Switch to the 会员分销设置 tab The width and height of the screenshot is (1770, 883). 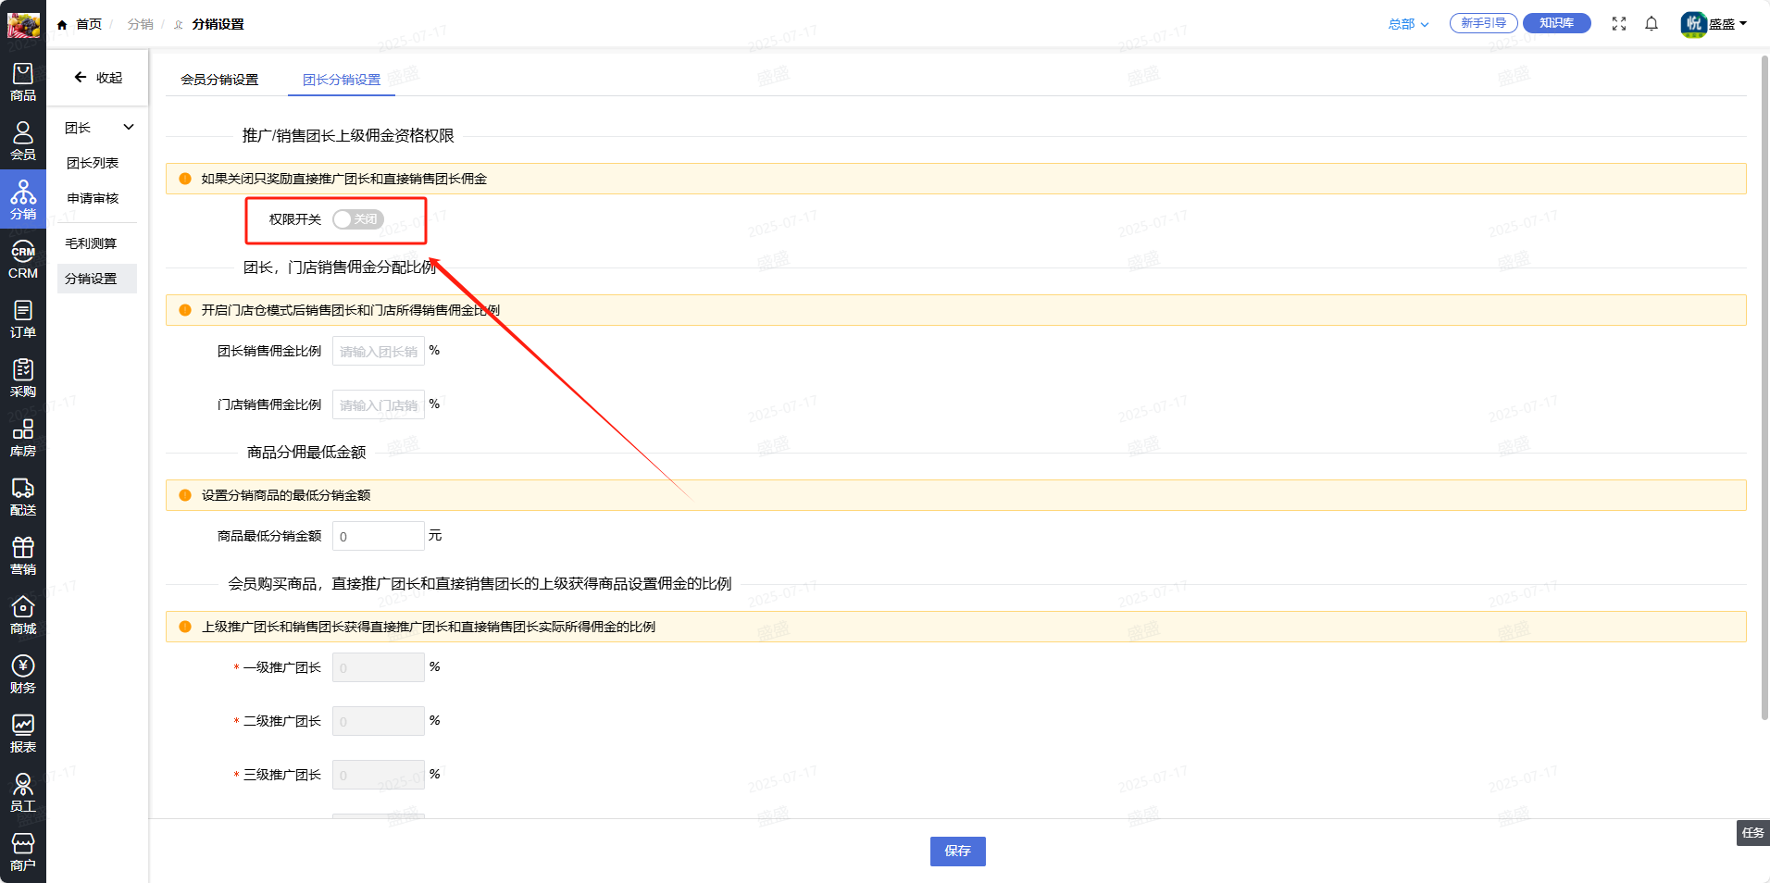point(219,80)
